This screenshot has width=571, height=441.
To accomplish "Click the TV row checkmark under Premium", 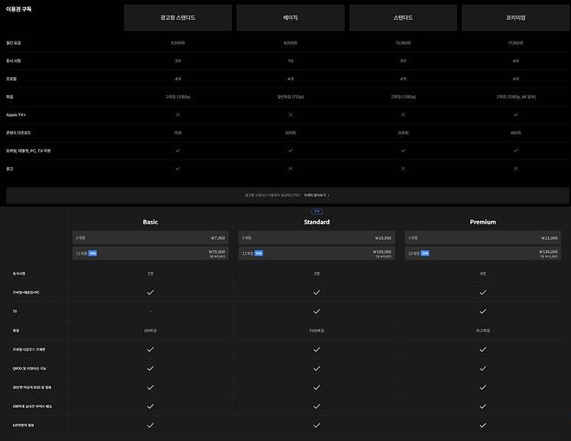I will pos(482,311).
